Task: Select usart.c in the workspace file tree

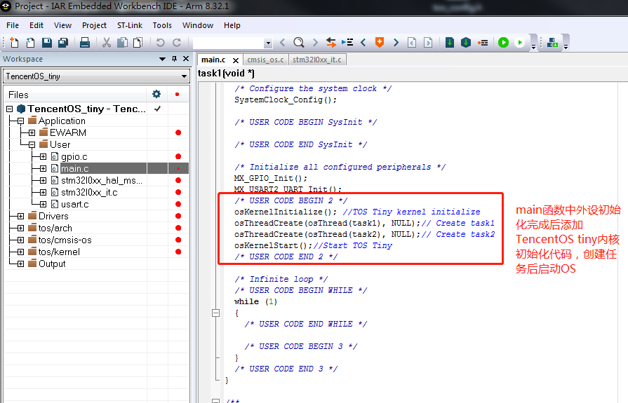Action: point(74,205)
